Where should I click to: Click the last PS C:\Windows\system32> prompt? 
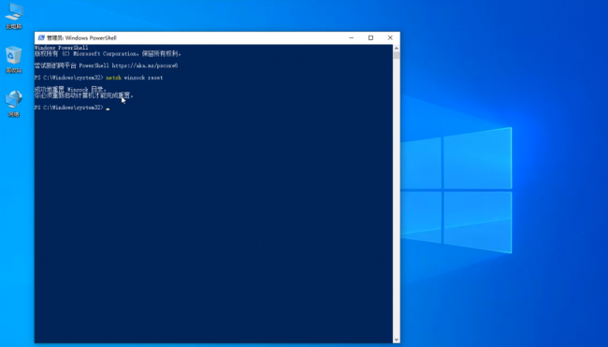click(x=69, y=108)
